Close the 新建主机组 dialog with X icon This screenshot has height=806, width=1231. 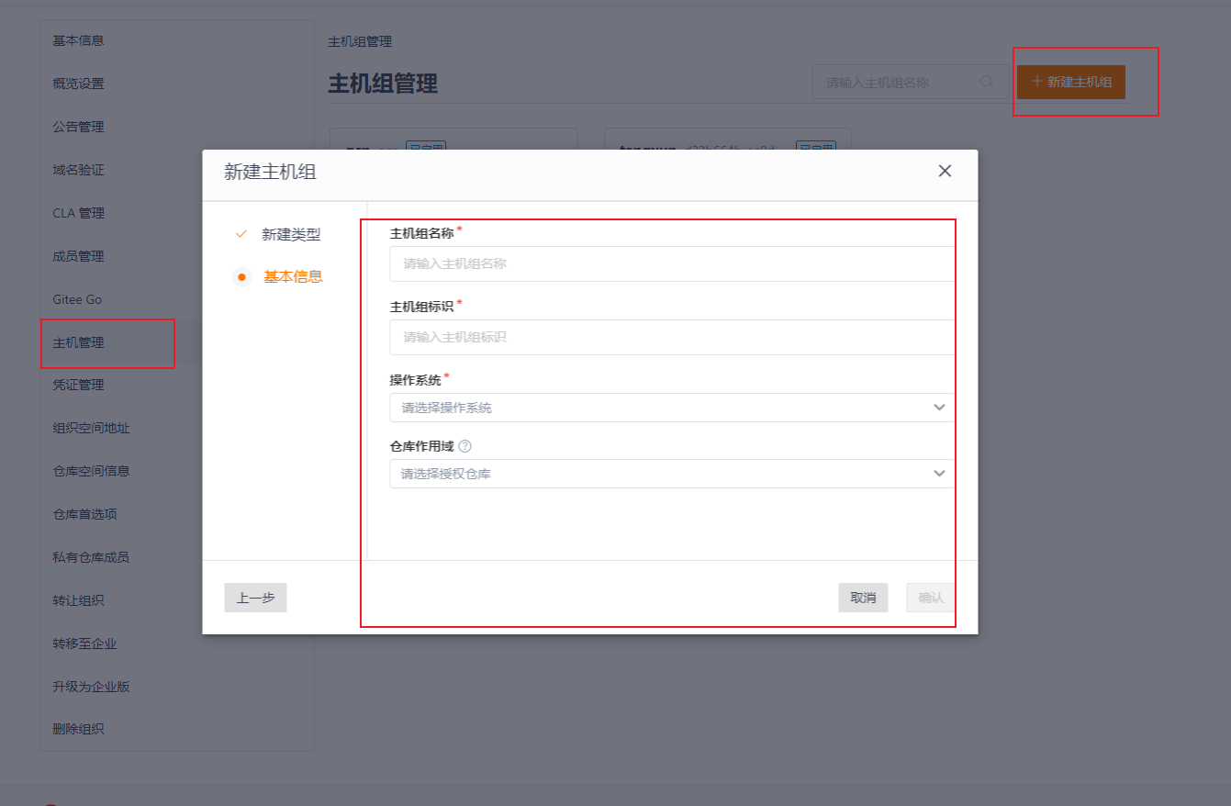945,171
